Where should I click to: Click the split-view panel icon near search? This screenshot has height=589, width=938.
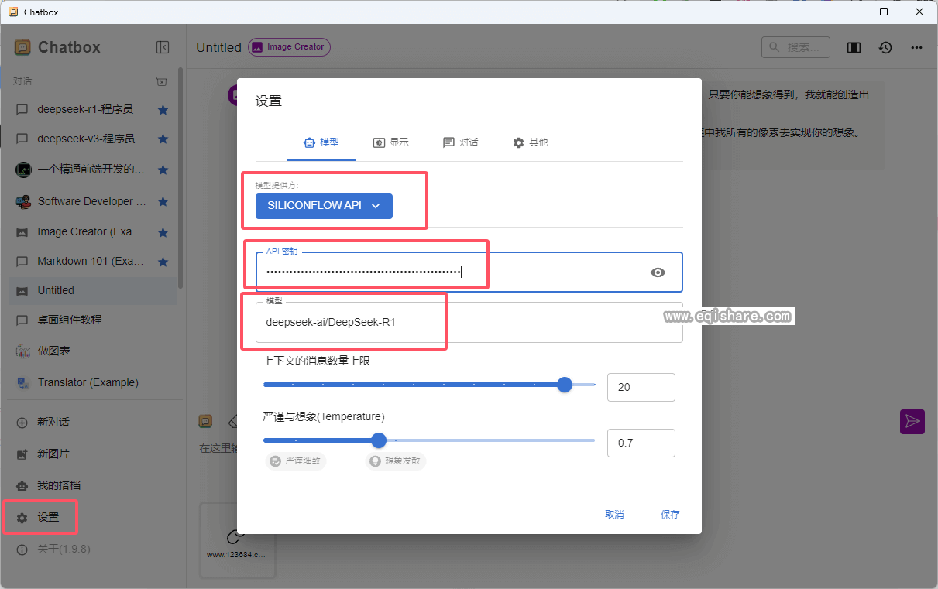point(854,47)
